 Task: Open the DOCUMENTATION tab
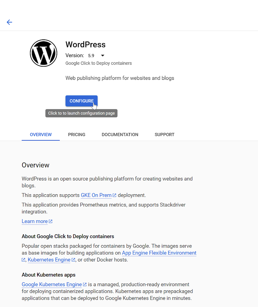pyautogui.click(x=120, y=135)
